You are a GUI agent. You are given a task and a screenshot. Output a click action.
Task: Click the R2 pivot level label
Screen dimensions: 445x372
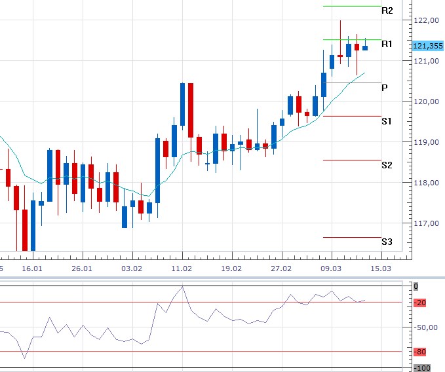click(387, 10)
